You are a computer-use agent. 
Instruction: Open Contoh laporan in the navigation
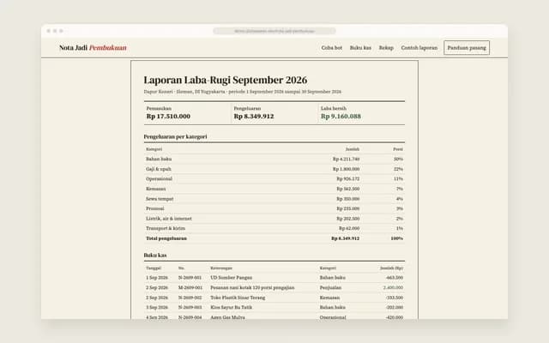coord(419,48)
